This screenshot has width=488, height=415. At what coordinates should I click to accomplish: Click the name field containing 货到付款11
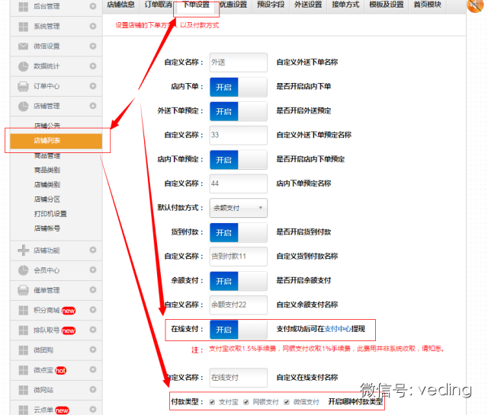point(239,257)
